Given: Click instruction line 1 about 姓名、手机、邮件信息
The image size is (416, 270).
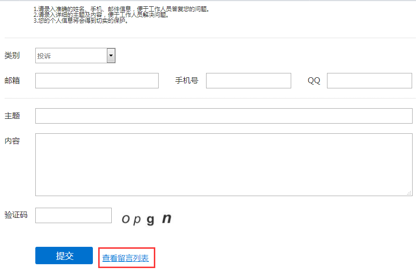Looking at the screenshot, I should [x=121, y=9].
